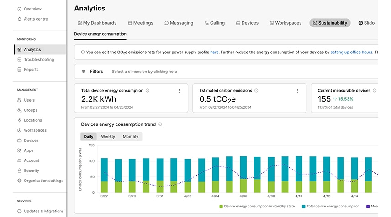
Task: Open Organisation settings gear icon
Action: point(20,181)
